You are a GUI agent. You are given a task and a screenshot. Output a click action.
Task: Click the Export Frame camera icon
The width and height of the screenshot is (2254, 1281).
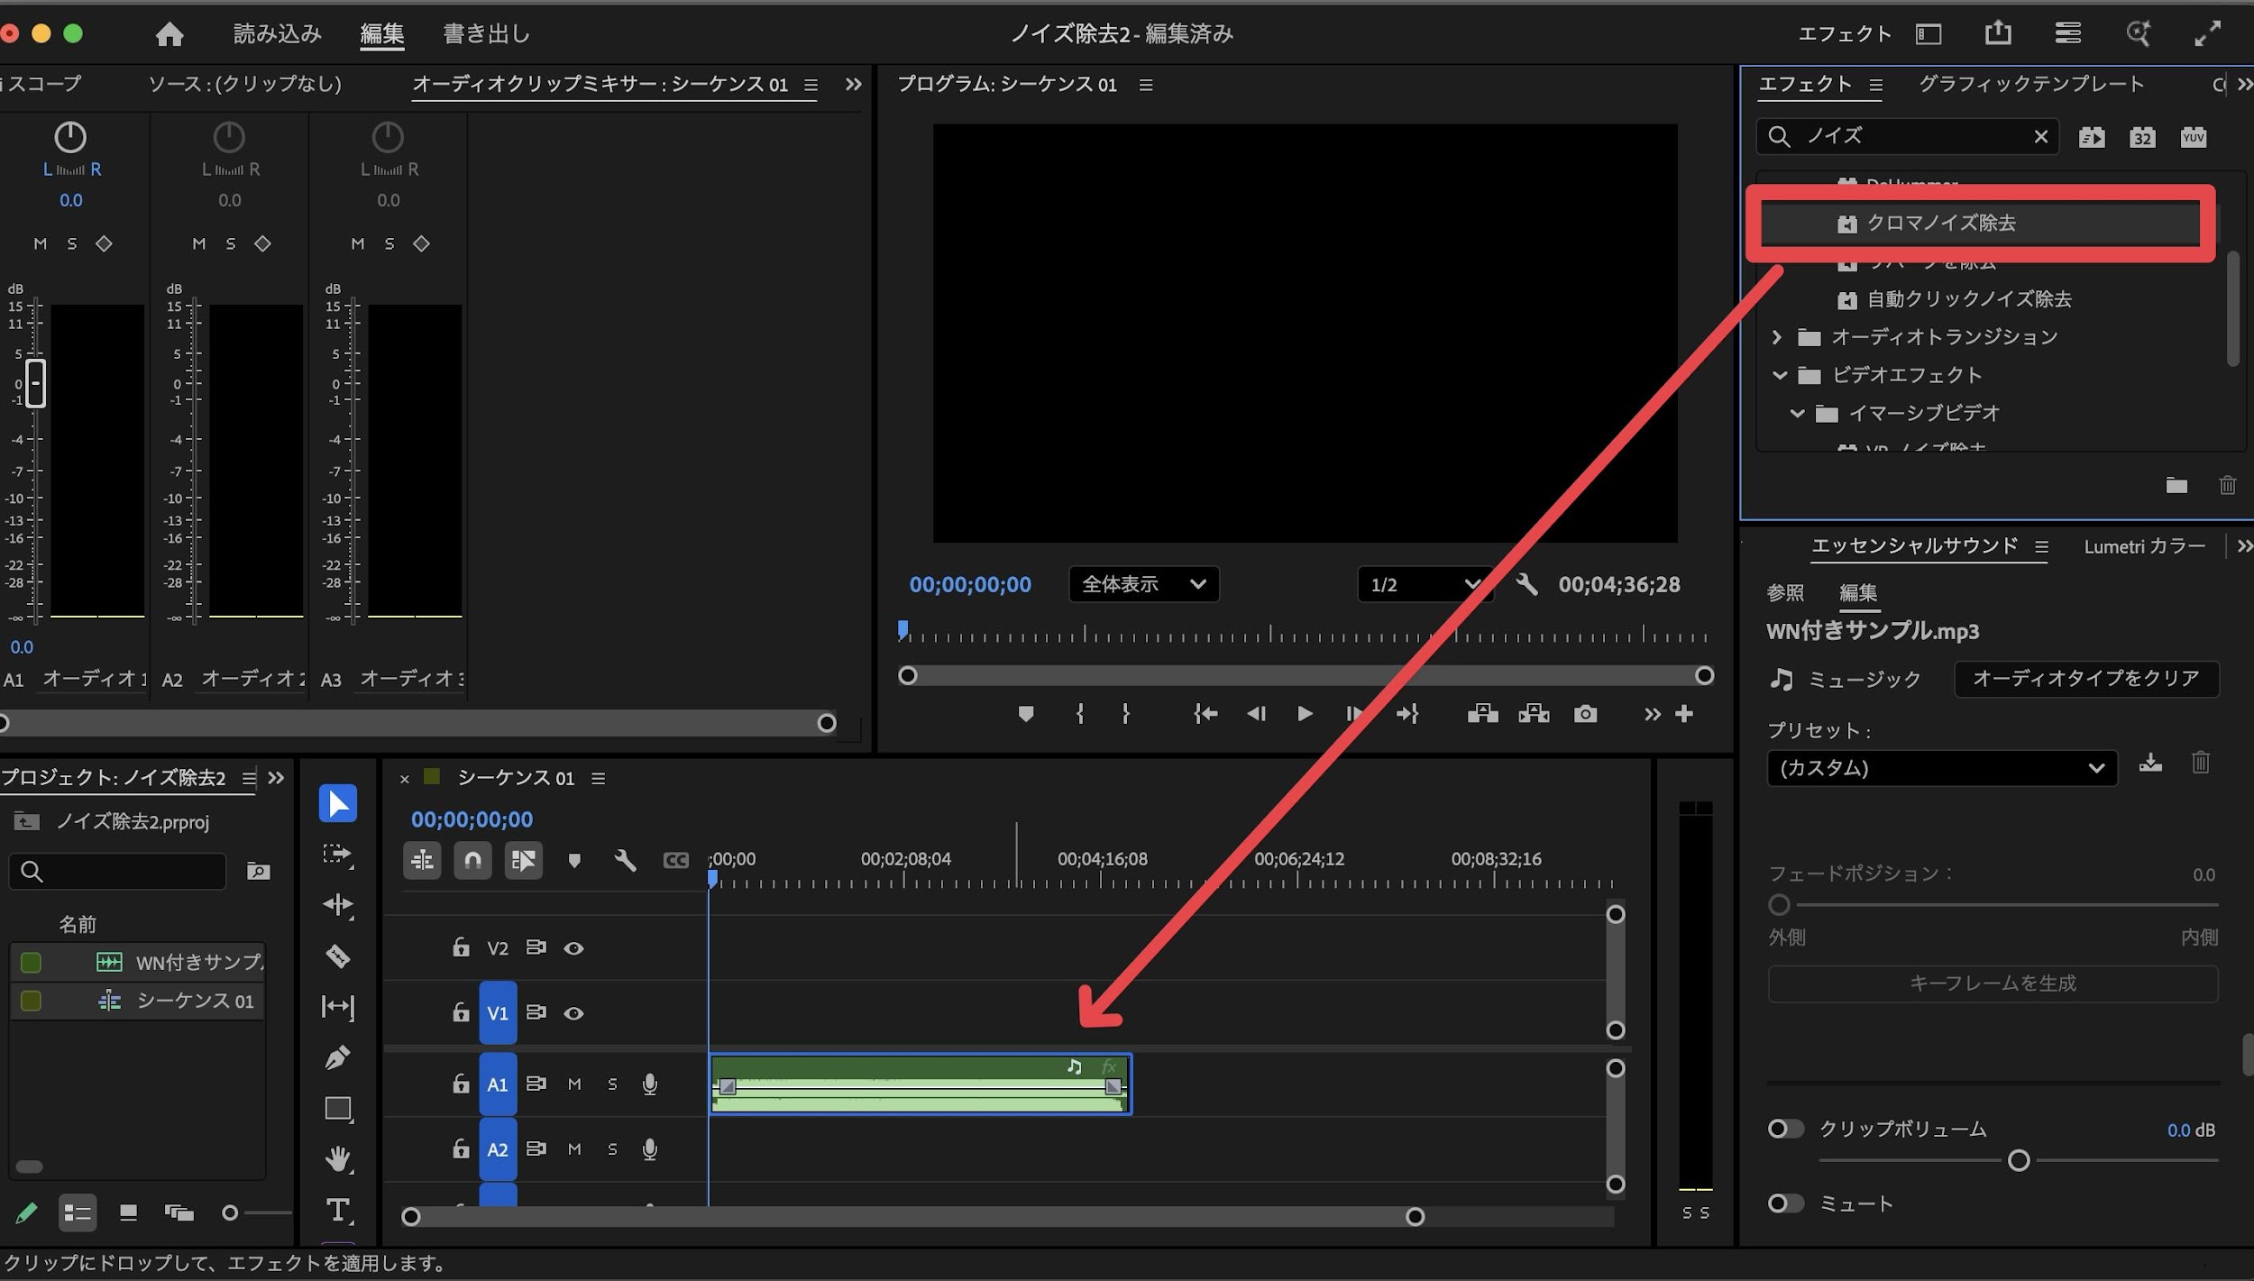click(x=1585, y=714)
